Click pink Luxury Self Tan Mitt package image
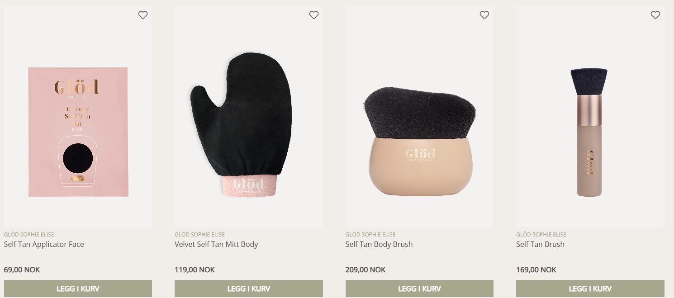 coord(78,132)
